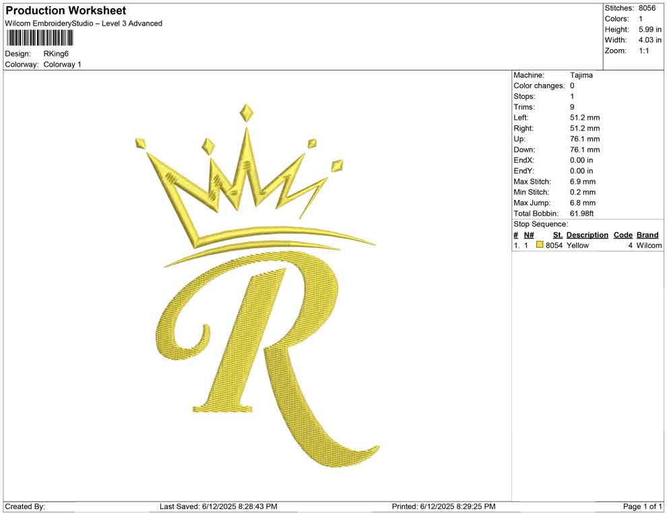667x513 pixels.
Task: Click the 'Right:' value '51.2 mm'
Action: tap(585, 128)
